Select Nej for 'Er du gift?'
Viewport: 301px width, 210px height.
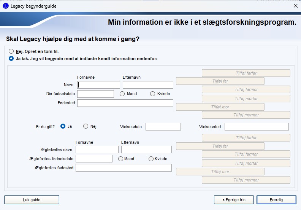[x=86, y=126]
